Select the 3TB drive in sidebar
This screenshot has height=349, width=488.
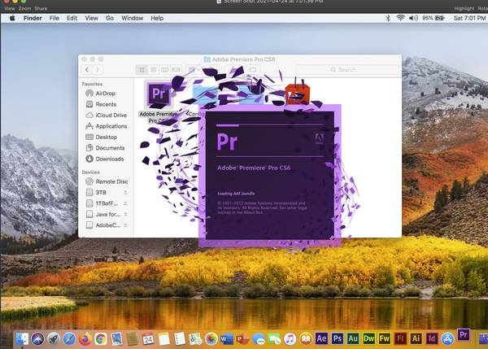tap(96, 193)
